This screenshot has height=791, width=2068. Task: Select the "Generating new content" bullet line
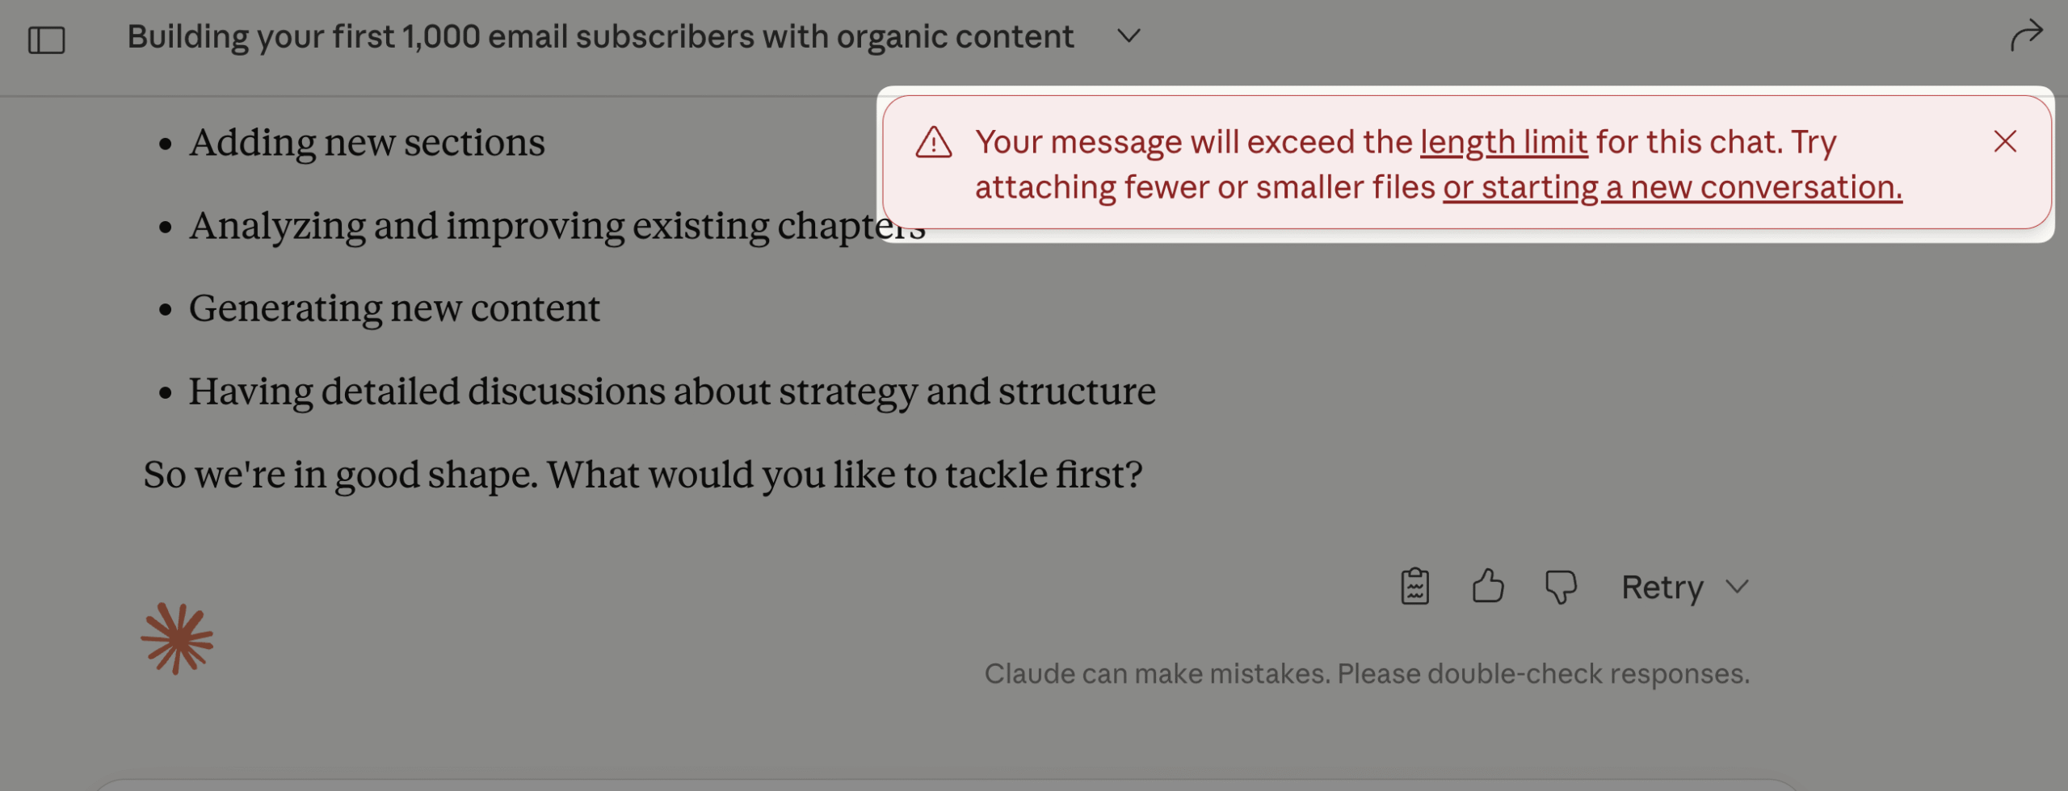394,308
